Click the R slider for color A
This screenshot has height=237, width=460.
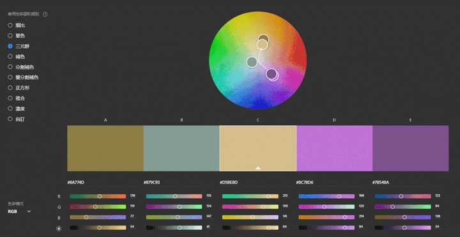click(98, 196)
